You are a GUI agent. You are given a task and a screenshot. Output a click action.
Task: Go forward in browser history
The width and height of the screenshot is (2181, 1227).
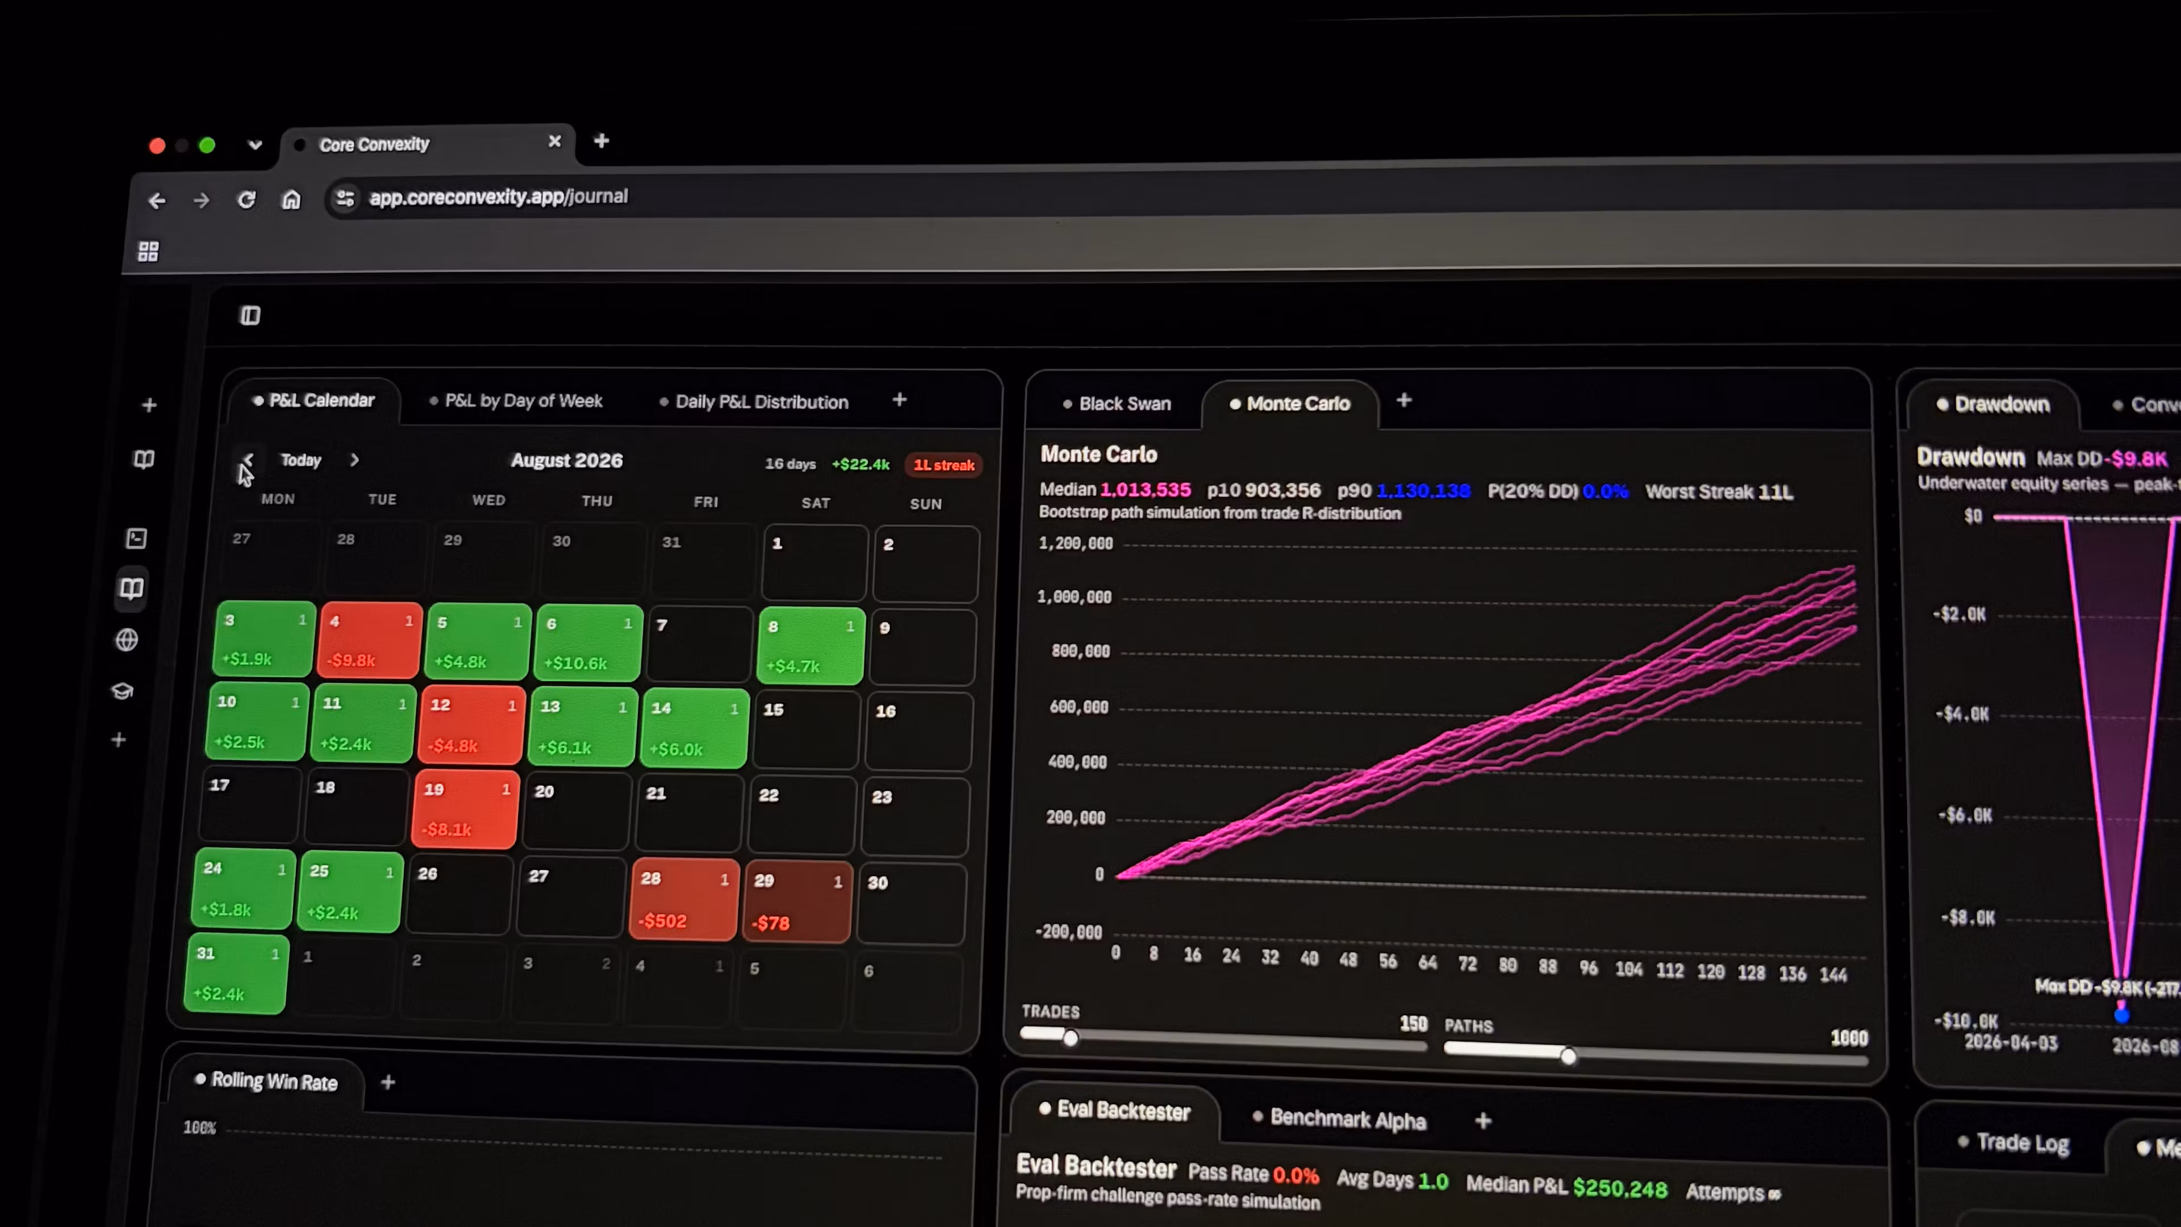(x=202, y=201)
